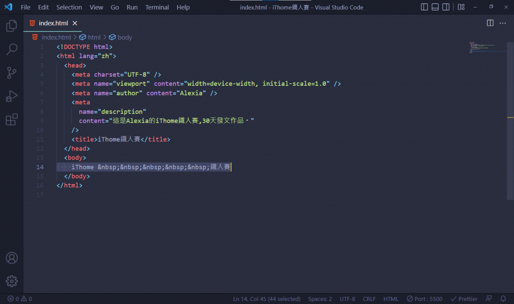Open the View menu
Image resolution: width=514 pixels, height=304 pixels.
(x=96, y=7)
